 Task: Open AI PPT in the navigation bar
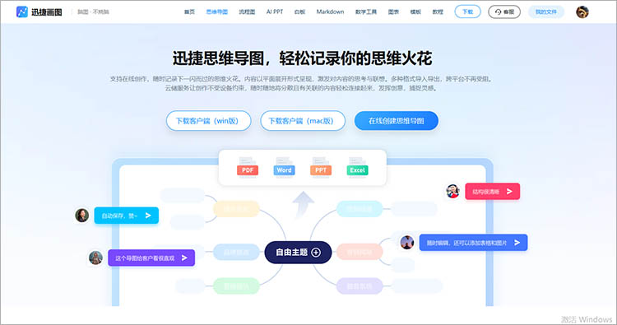(x=275, y=12)
